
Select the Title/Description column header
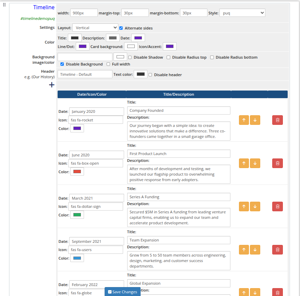(179, 94)
